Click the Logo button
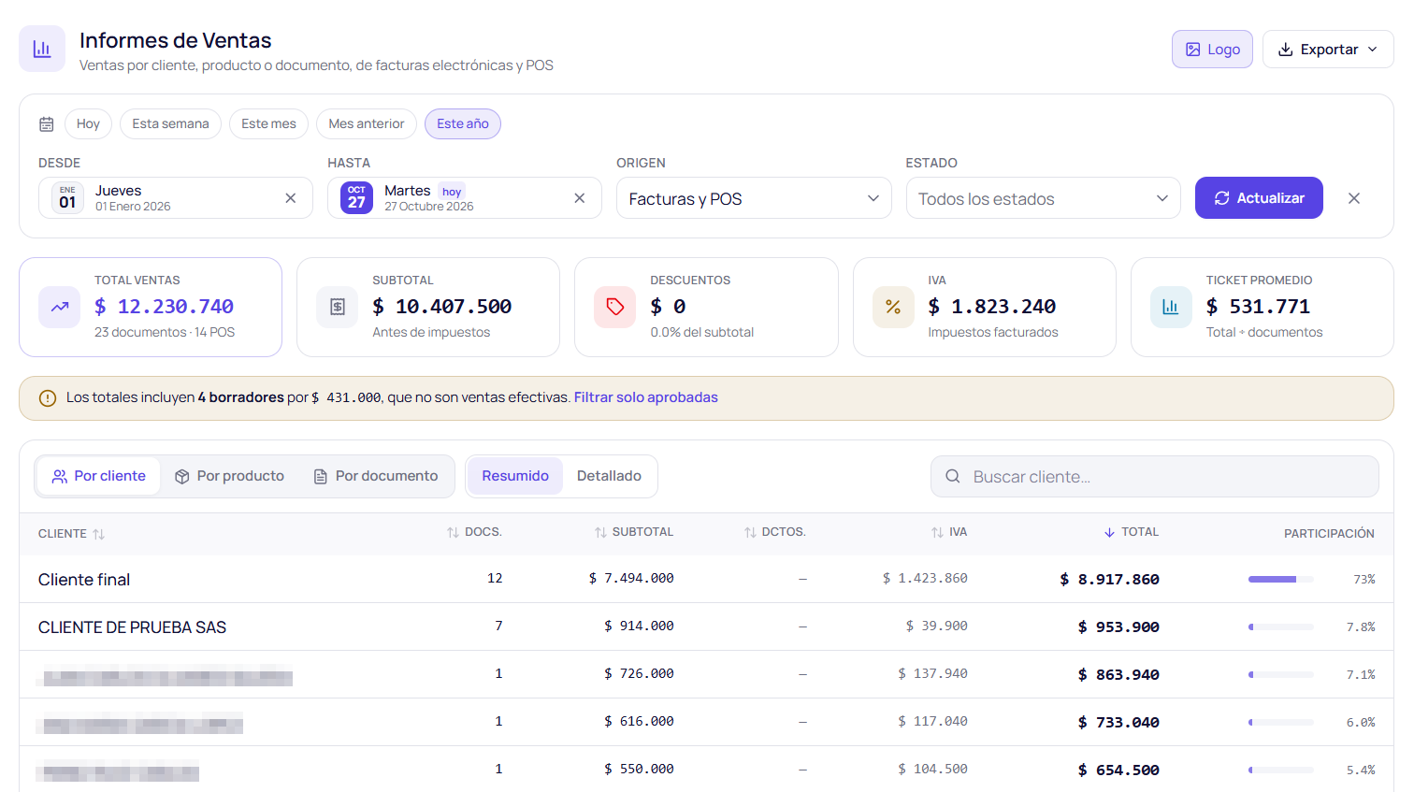The image size is (1414, 792). [1212, 50]
